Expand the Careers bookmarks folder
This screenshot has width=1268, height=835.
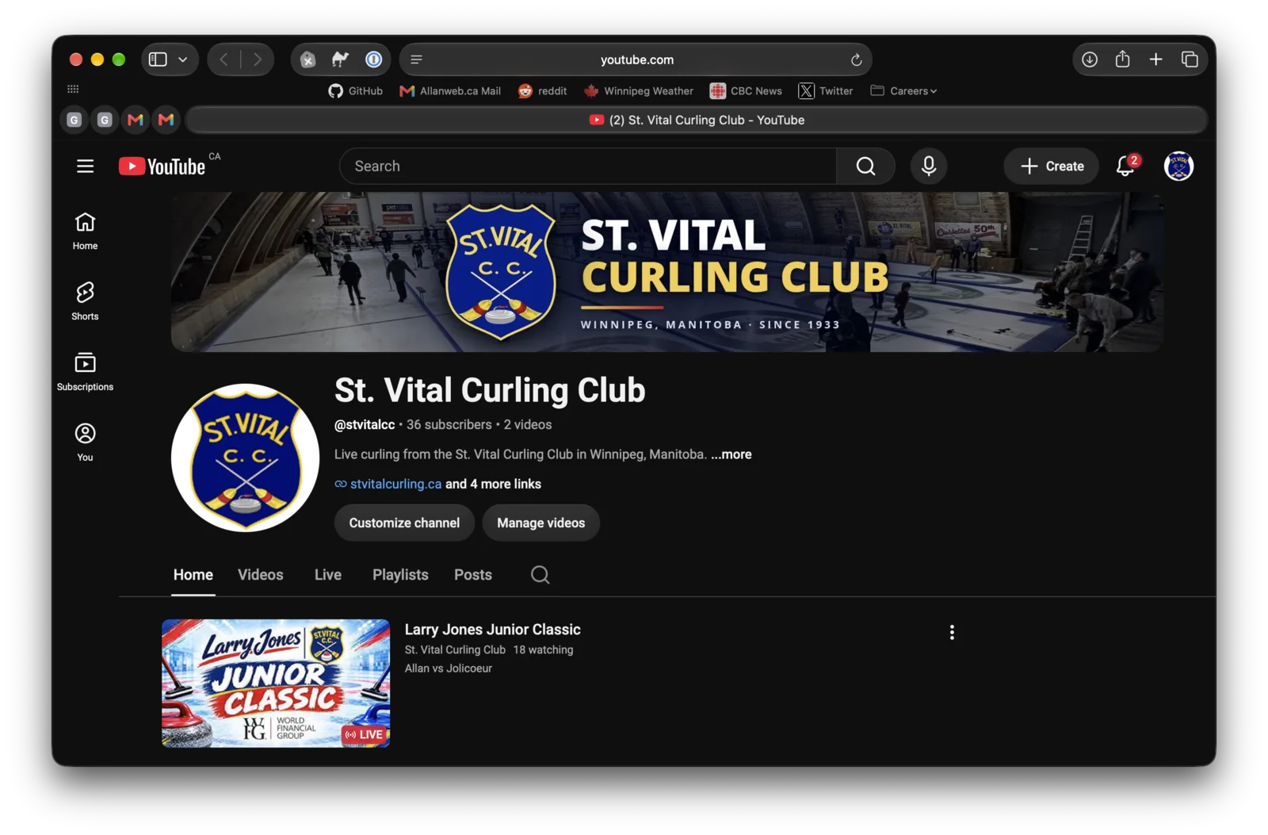coord(903,91)
